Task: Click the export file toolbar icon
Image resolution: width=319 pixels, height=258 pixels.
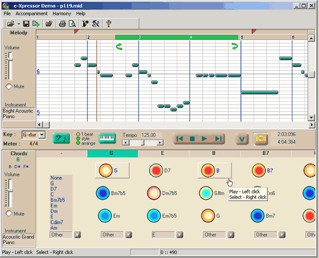Action: [36, 24]
